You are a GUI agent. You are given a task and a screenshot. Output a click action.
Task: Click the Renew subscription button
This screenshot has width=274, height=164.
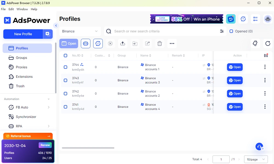click(45, 145)
